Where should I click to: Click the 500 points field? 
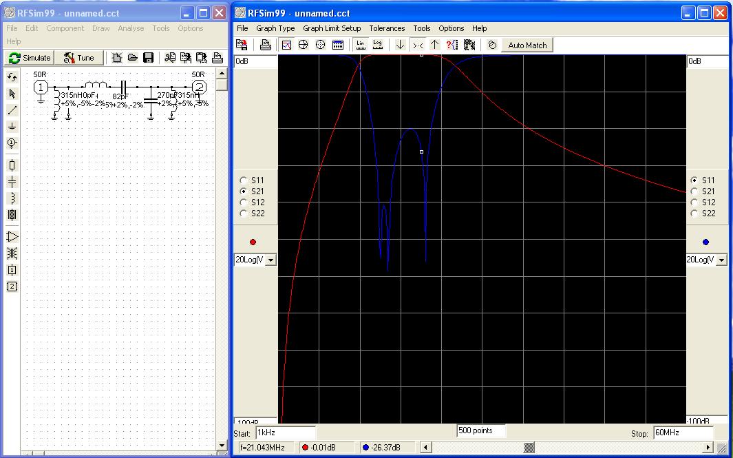481,430
